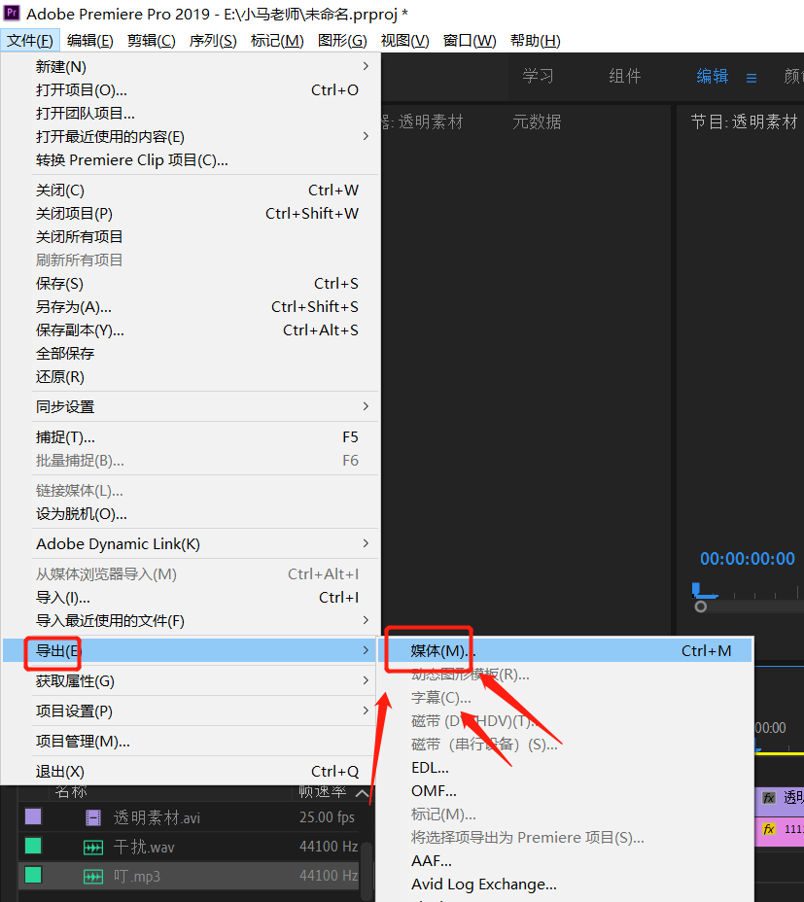Open the 元数据 panel tab
The width and height of the screenshot is (804, 902).
537,121
